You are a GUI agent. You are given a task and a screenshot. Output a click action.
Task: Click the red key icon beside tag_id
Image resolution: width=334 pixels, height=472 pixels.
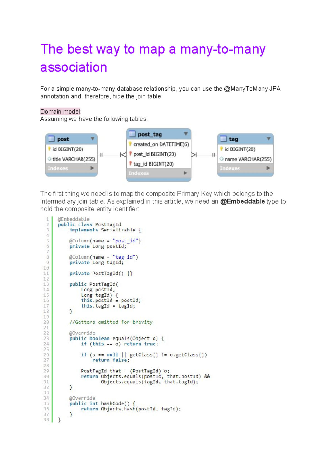[130, 164]
